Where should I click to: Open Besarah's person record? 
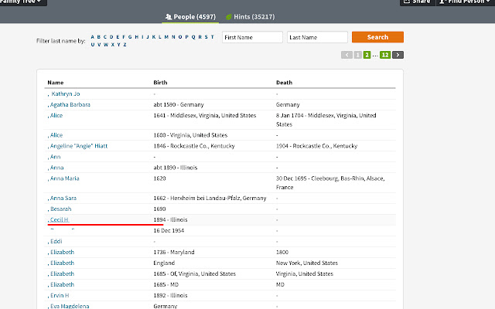click(x=61, y=209)
